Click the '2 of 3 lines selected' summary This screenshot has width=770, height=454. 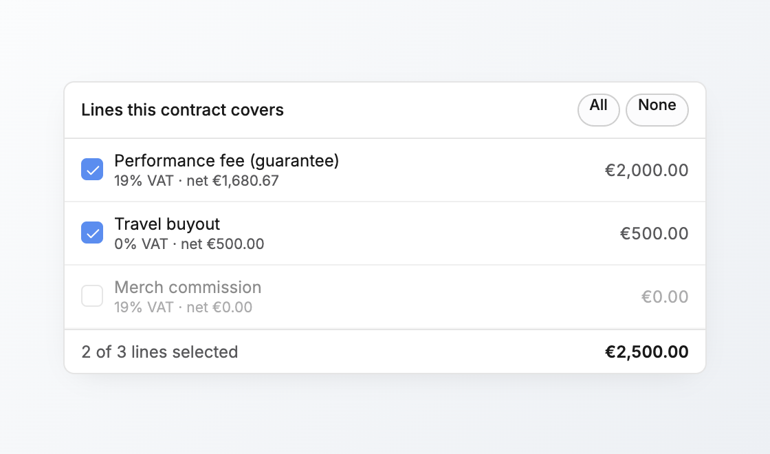click(x=159, y=352)
